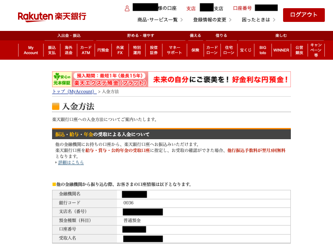The image size is (333, 247).
Task: Click the 給与・賞与・公的年金の受取口座 red text
Action: tap(117, 150)
